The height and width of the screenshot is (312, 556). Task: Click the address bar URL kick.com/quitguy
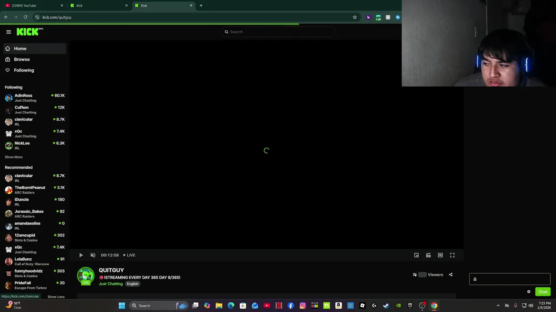pos(57,17)
